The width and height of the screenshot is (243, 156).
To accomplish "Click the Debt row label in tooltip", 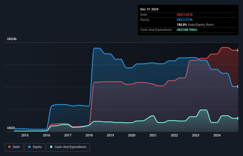I will [x=144, y=15].
